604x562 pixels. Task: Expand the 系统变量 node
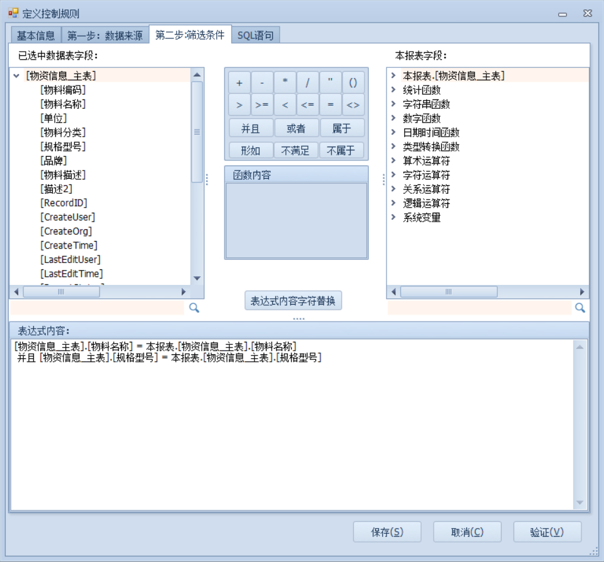click(x=393, y=218)
